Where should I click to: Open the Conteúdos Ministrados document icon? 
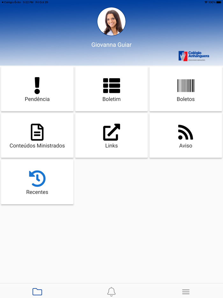point(37,132)
